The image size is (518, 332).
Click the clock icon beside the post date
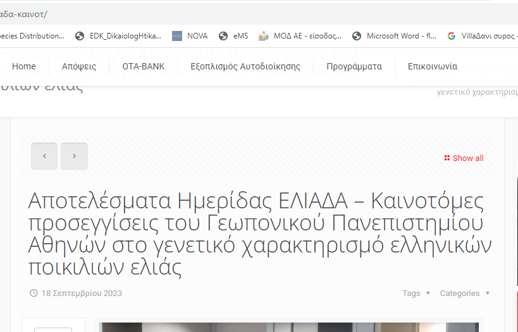34,293
